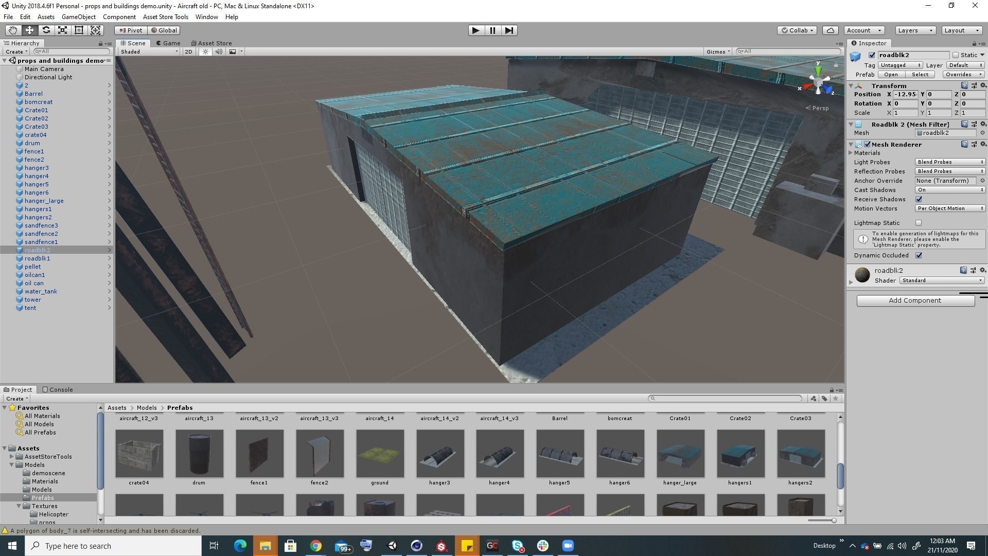Viewport: 988px width, 556px height.
Task: Click the cloud services icon
Action: pos(830,30)
